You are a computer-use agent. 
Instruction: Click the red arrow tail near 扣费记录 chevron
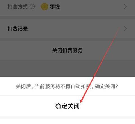[119, 28]
